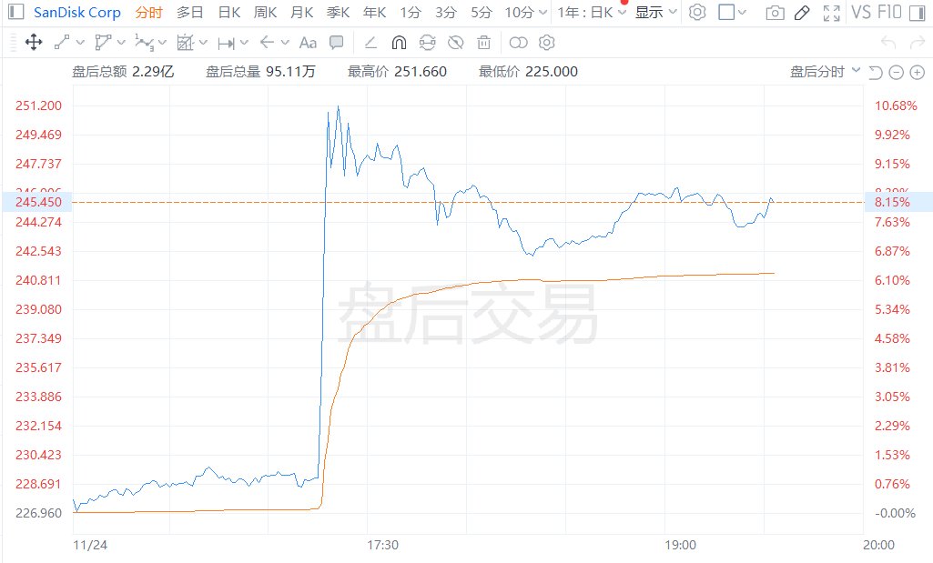Click the VS compare button

click(860, 13)
